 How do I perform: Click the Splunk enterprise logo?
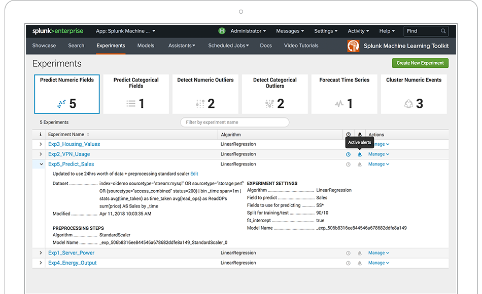[58, 31]
